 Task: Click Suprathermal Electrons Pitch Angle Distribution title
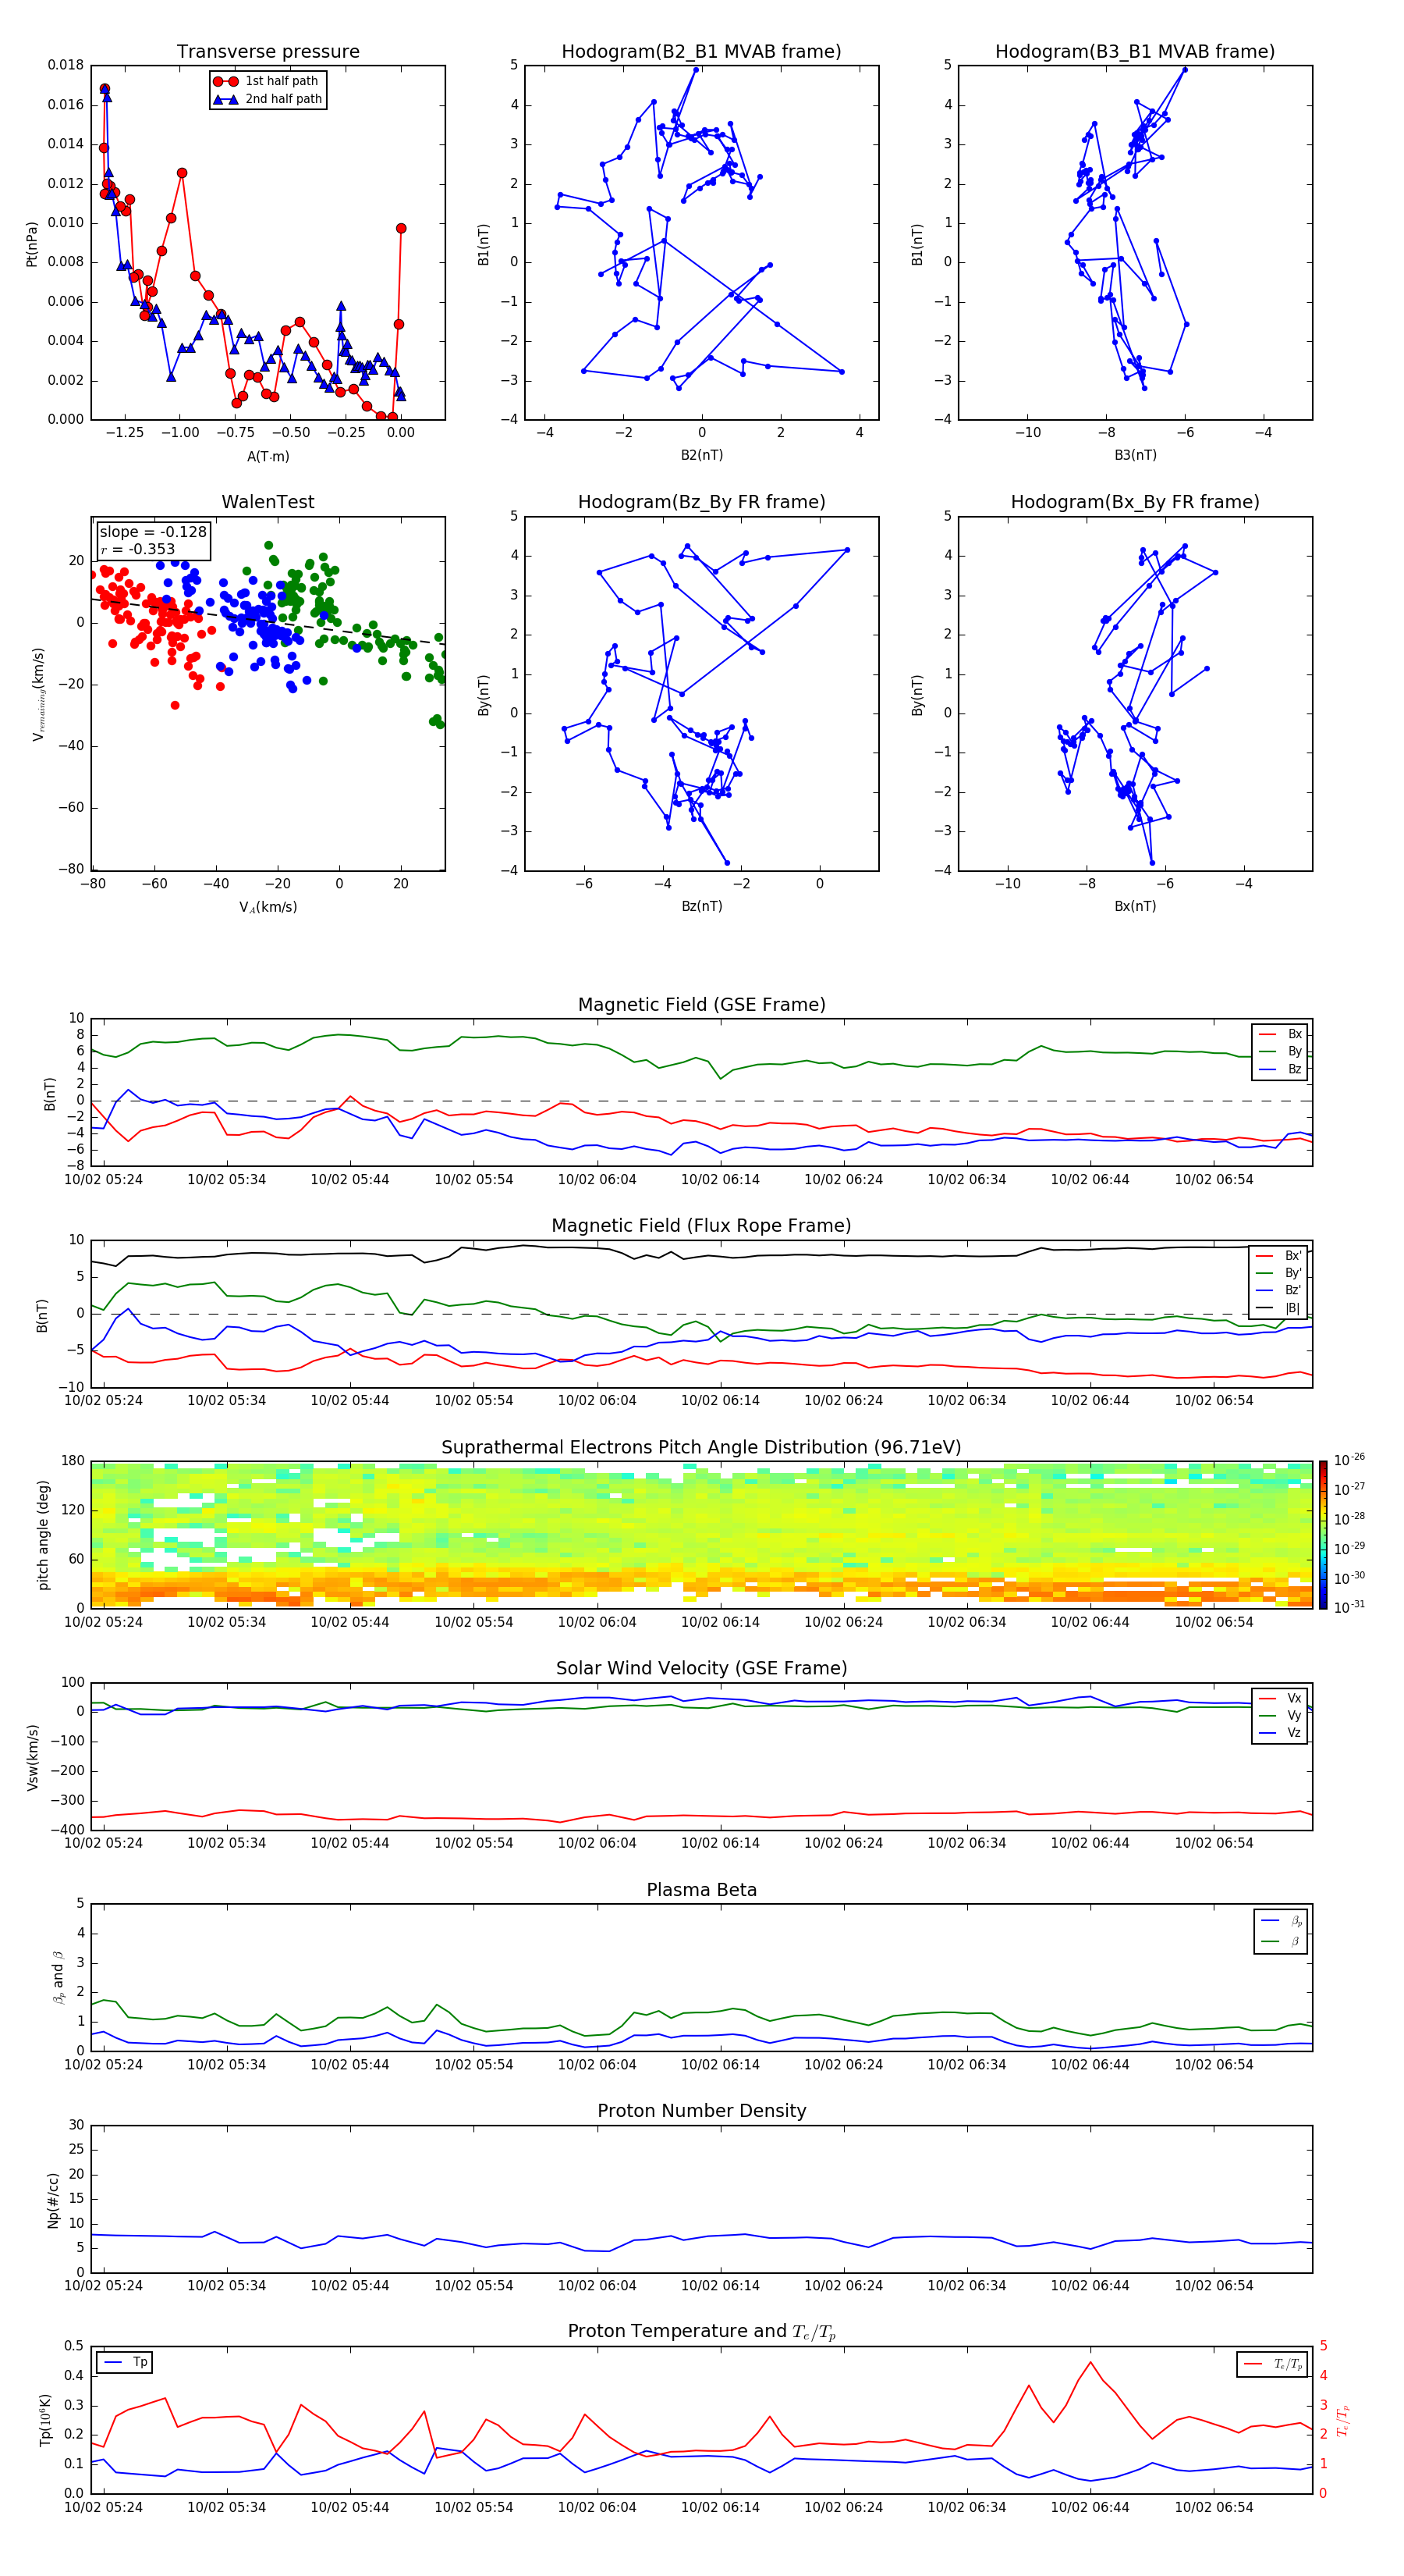701,1448
